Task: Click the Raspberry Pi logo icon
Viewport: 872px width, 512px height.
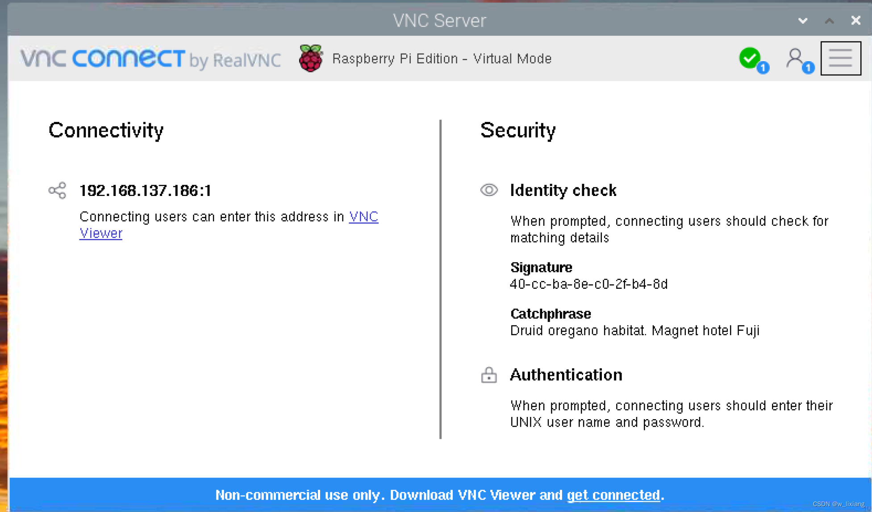Action: click(311, 58)
